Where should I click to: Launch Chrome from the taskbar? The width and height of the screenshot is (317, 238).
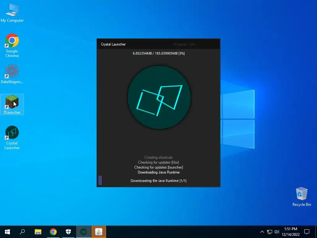(53, 232)
